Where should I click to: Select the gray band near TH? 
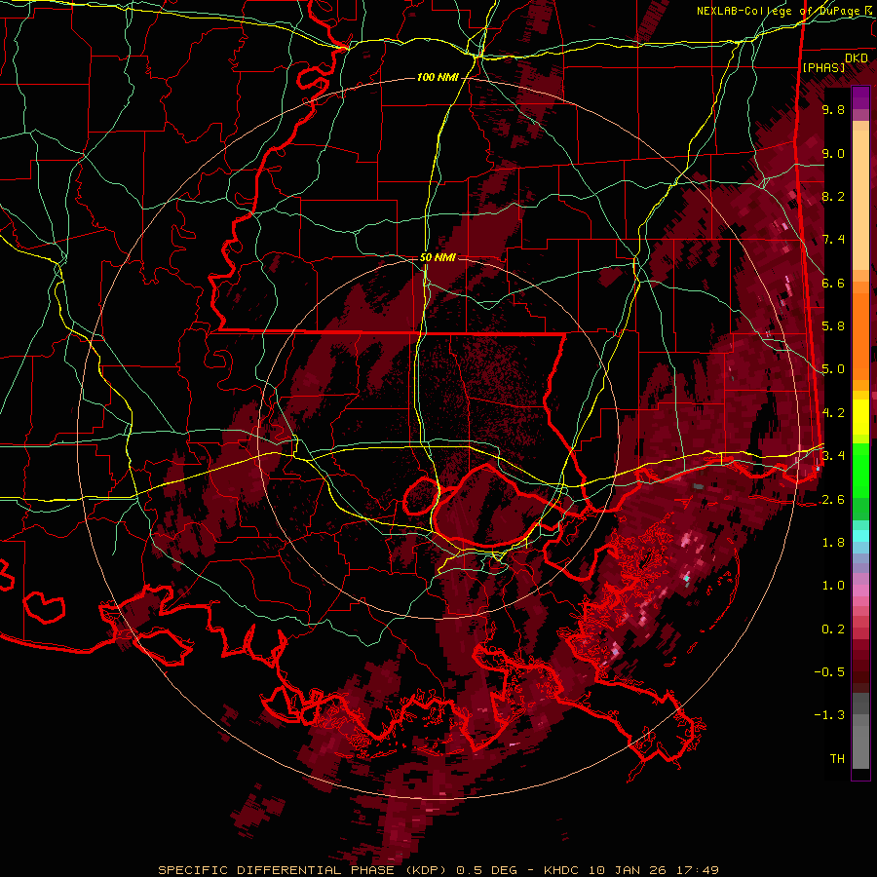[x=860, y=747]
